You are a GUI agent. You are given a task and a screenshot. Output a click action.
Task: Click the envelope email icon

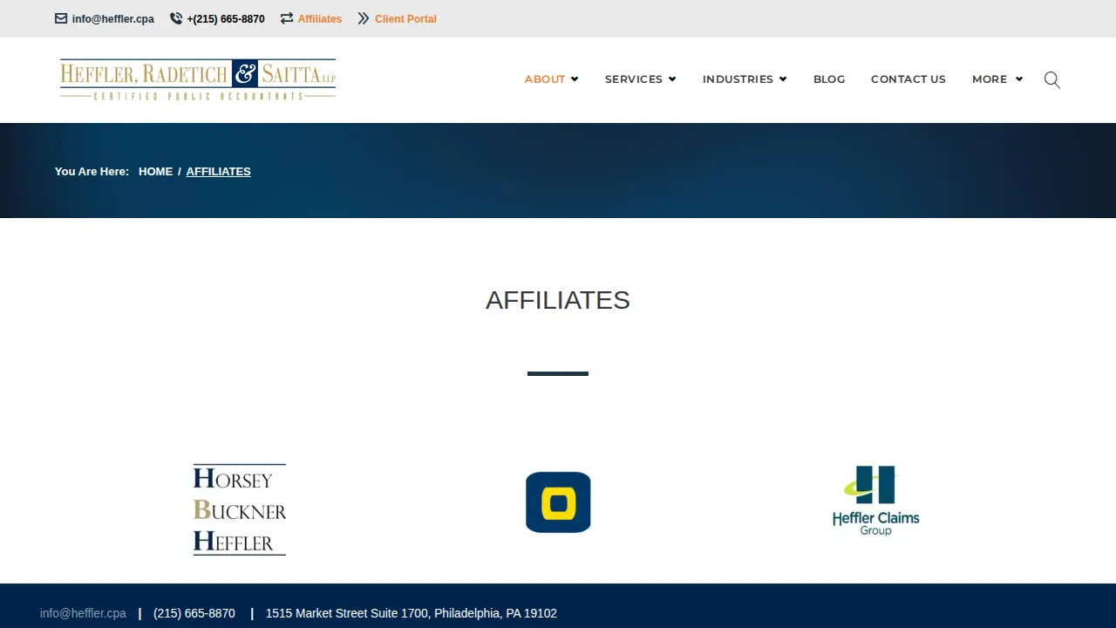click(x=61, y=18)
